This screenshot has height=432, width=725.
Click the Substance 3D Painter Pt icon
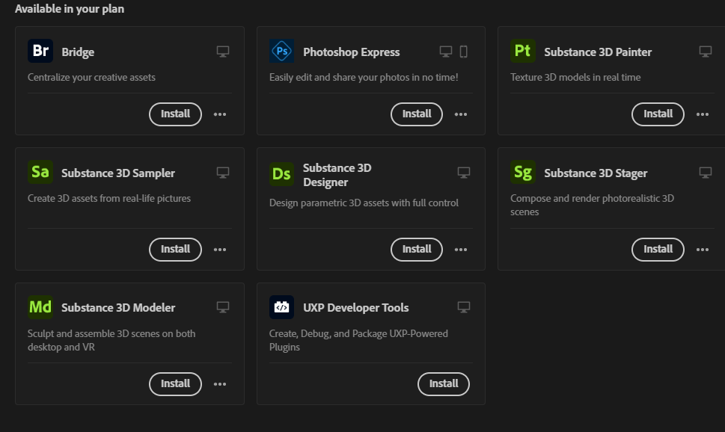click(523, 51)
